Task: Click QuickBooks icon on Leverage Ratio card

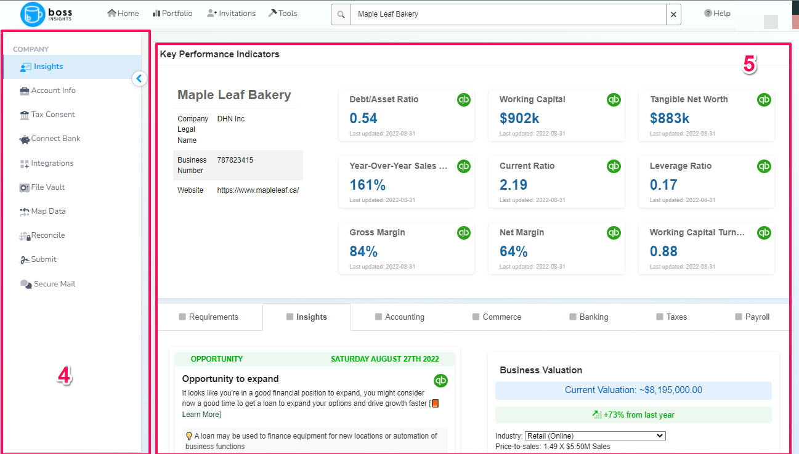Action: [764, 166]
